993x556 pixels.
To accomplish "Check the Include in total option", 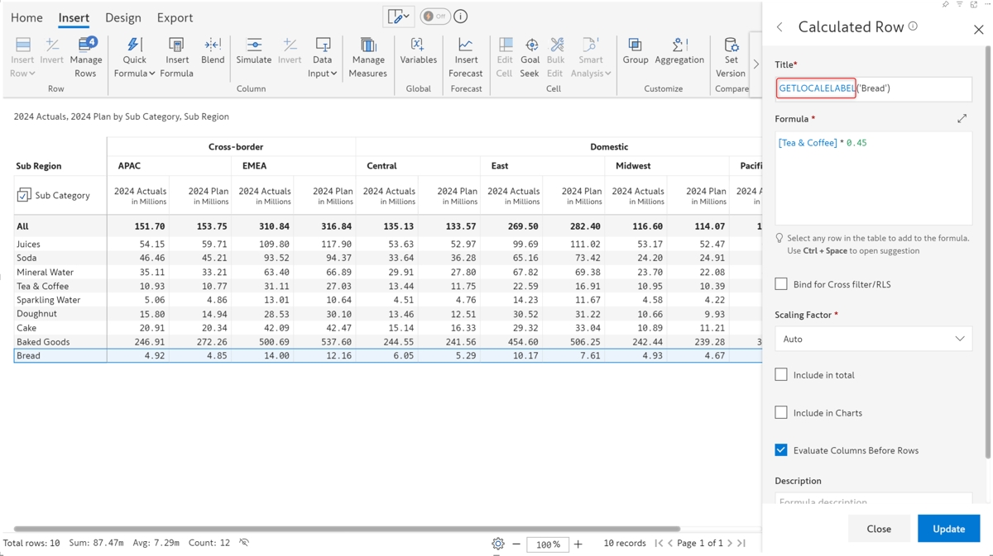I will (781, 375).
